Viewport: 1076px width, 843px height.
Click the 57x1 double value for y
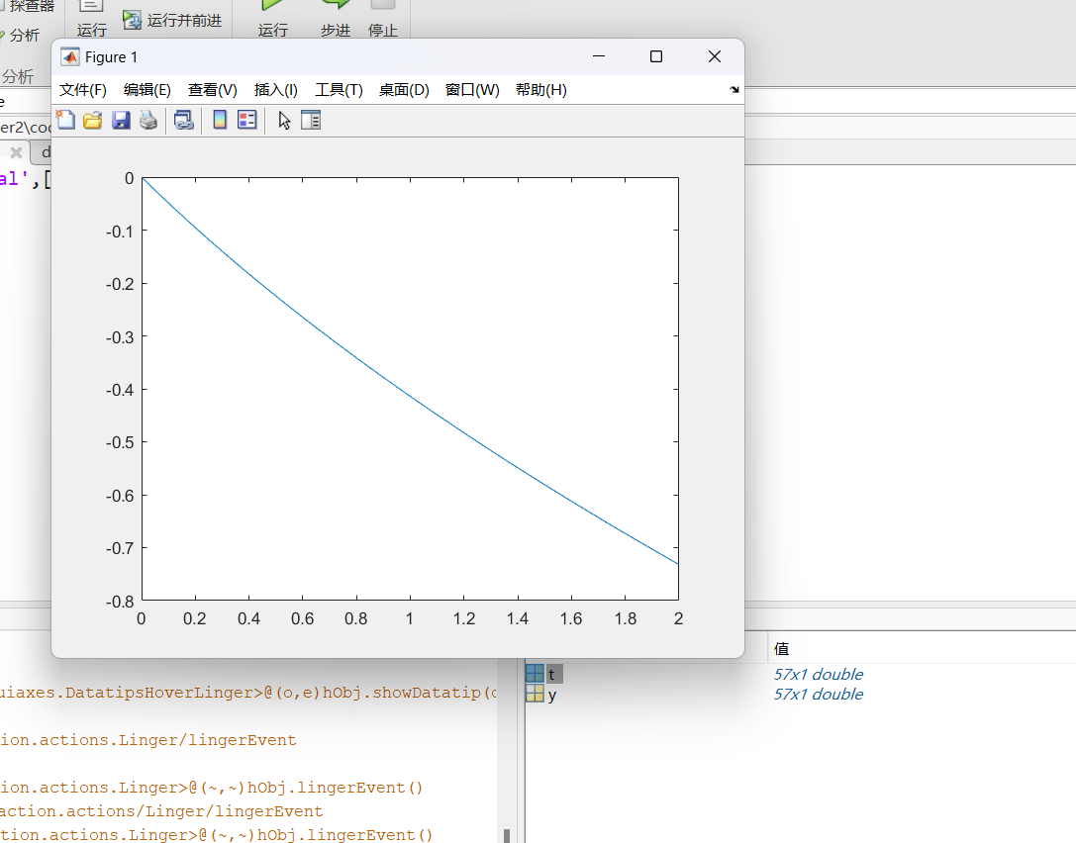click(x=818, y=695)
